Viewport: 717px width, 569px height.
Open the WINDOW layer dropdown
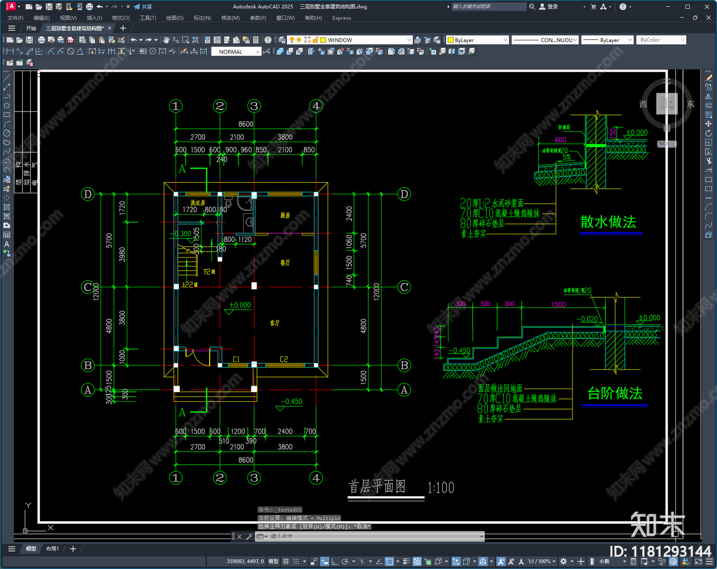coord(409,40)
